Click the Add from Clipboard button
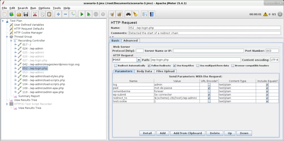 (187, 133)
